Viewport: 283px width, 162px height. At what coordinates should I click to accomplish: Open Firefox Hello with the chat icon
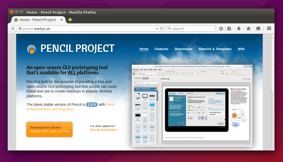point(258,28)
